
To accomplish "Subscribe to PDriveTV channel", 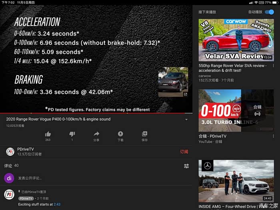I will pos(184,152).
